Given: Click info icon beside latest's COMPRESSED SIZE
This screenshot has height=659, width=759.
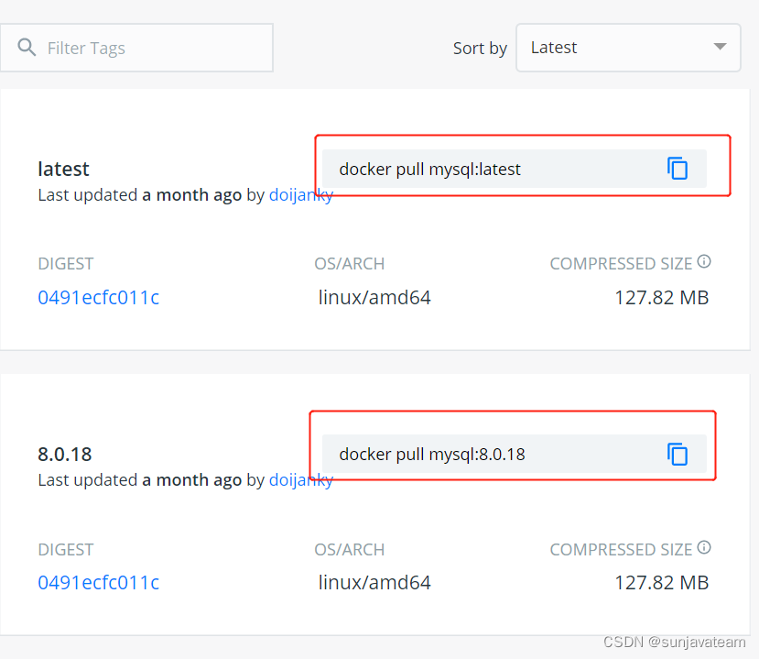Looking at the screenshot, I should click(704, 261).
